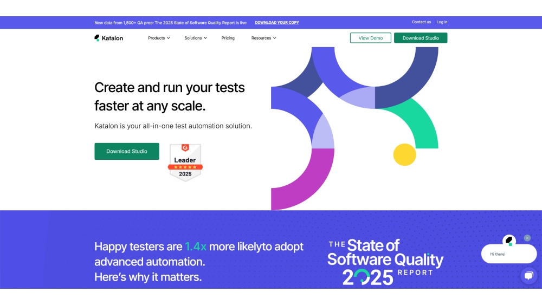This screenshot has width=542, height=305.
Task: Expand the Solutions dropdown menu
Action: (x=195, y=38)
